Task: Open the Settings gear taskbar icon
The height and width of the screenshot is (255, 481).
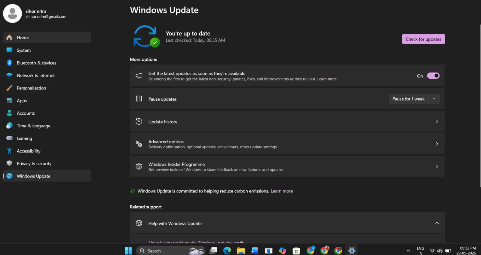Action: 352,250
